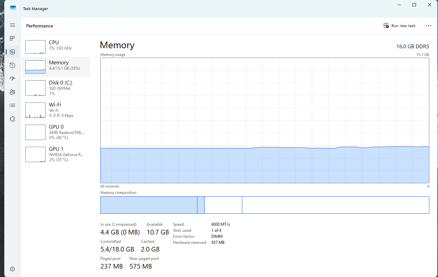Click the Memory usage graph

[x=265, y=120]
